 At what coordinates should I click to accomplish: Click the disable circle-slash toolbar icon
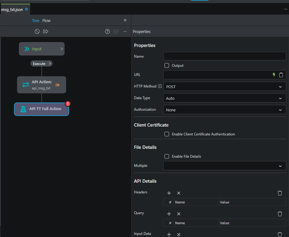[37, 31]
